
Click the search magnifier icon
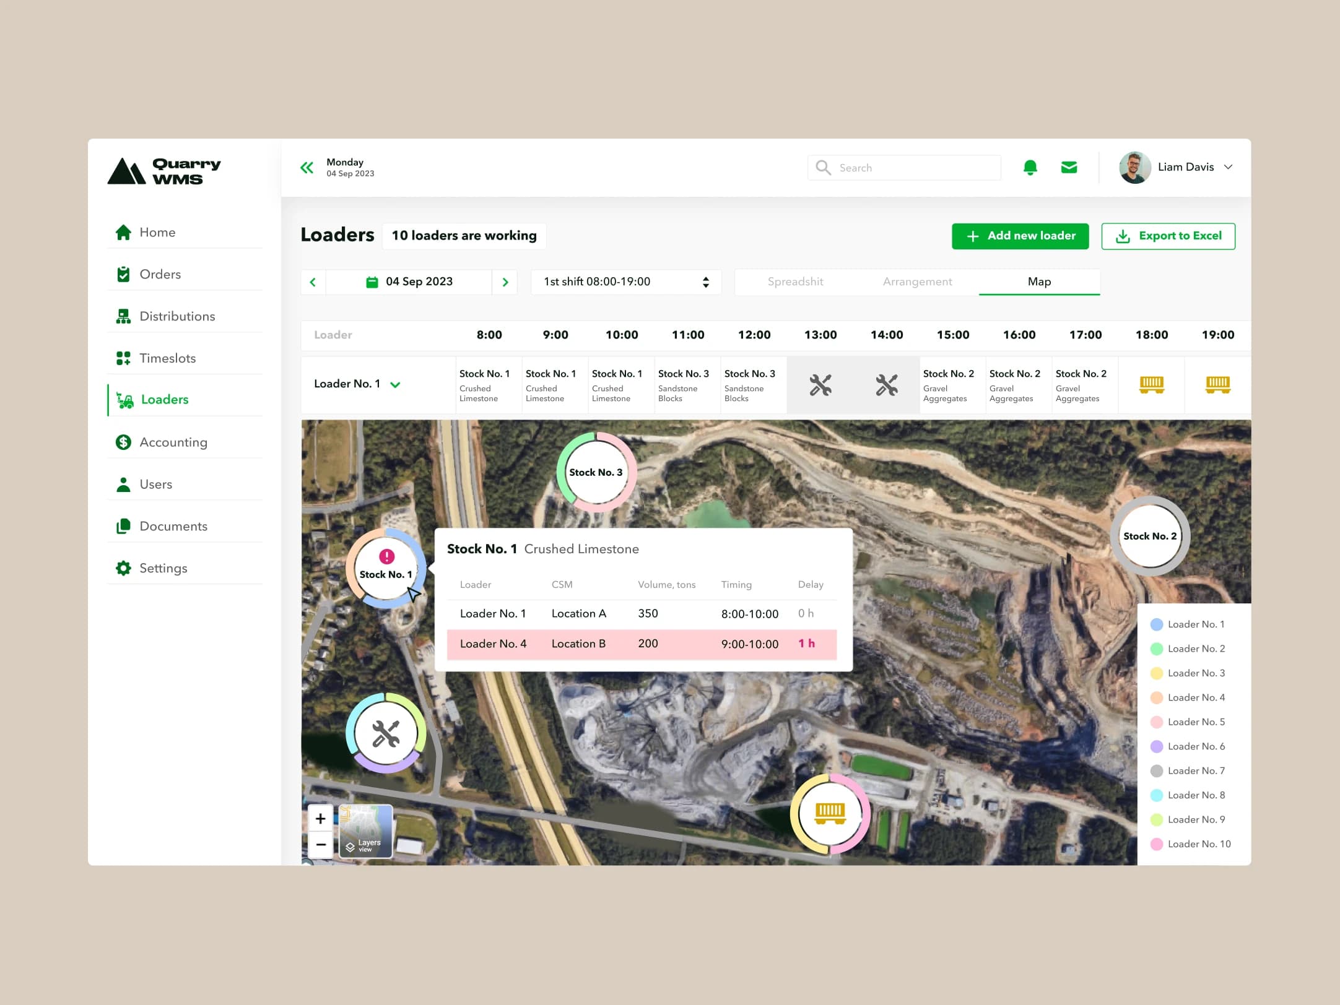coord(823,167)
